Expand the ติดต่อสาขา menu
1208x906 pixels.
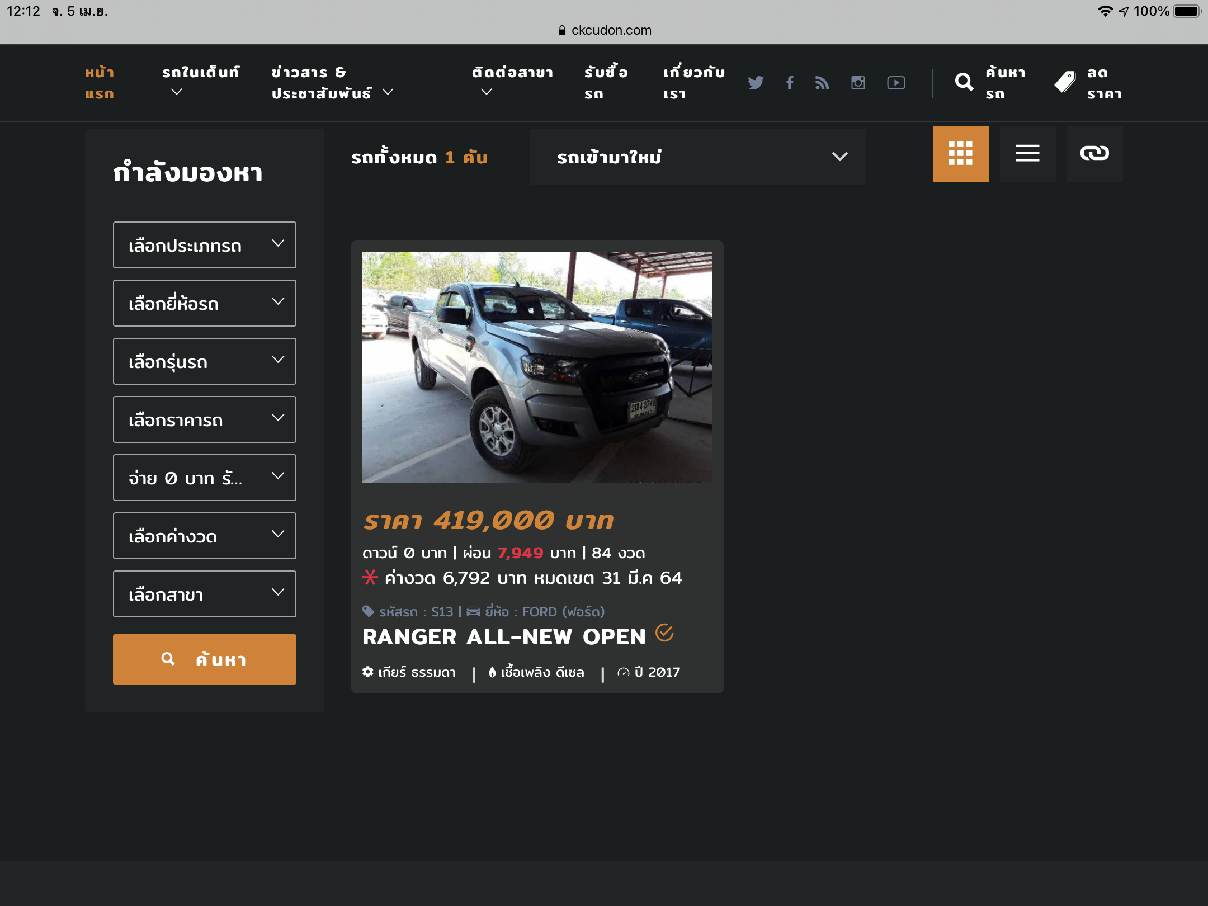pos(512,82)
